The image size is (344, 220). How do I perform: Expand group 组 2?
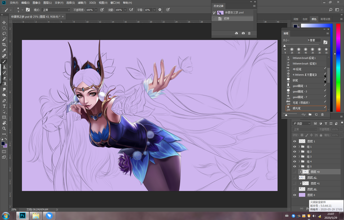pos(299,152)
